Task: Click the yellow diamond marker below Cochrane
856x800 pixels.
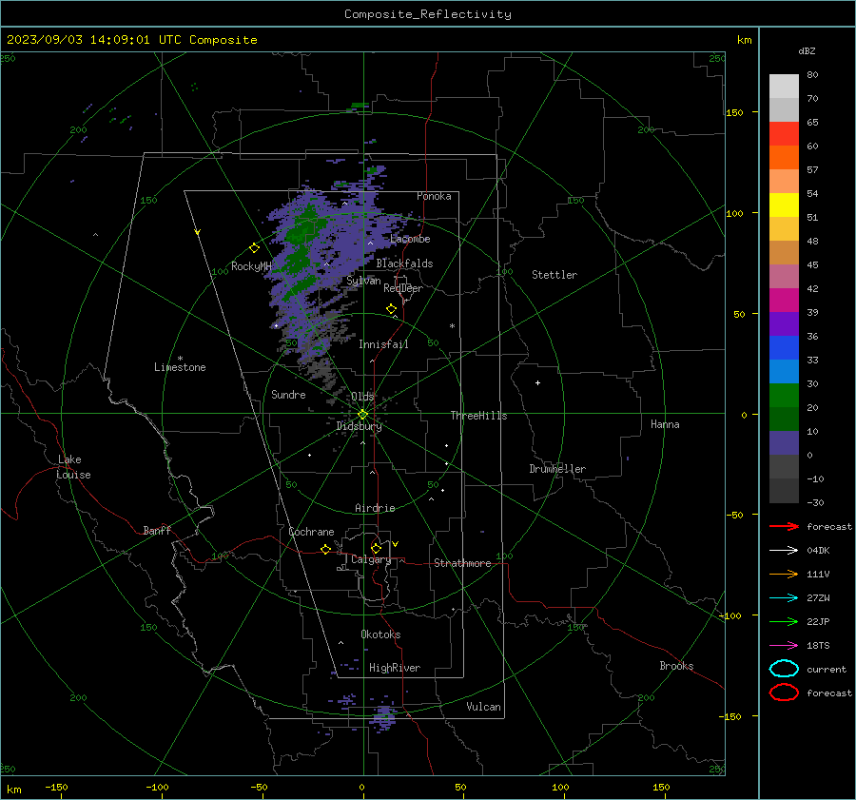Action: pyautogui.click(x=325, y=549)
